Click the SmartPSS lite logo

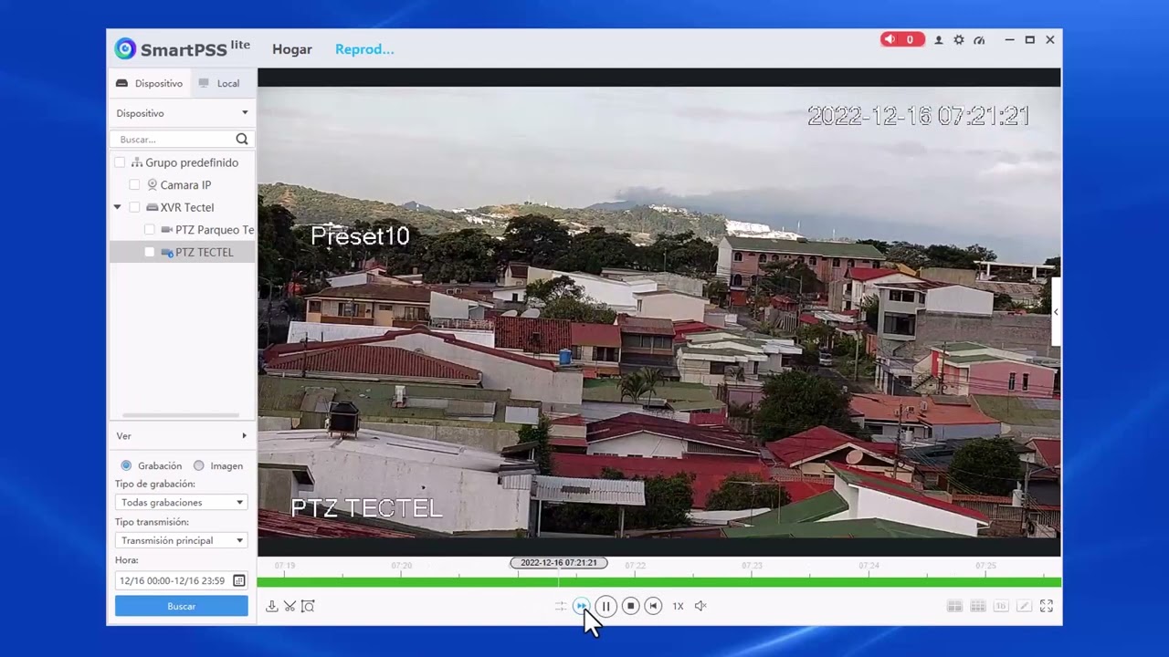(182, 48)
